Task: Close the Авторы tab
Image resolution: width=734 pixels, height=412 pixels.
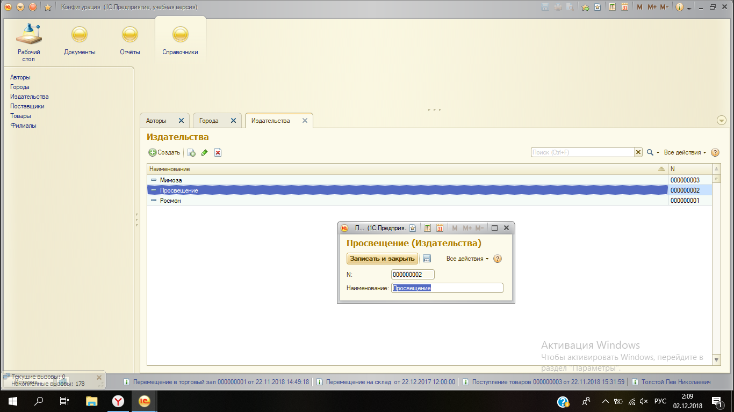Action: click(181, 121)
